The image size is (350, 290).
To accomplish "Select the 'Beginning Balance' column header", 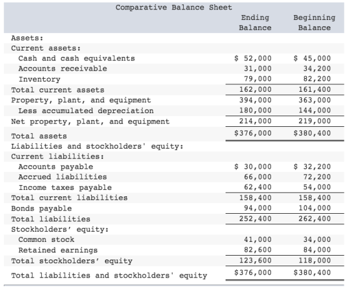I will pos(314,22).
